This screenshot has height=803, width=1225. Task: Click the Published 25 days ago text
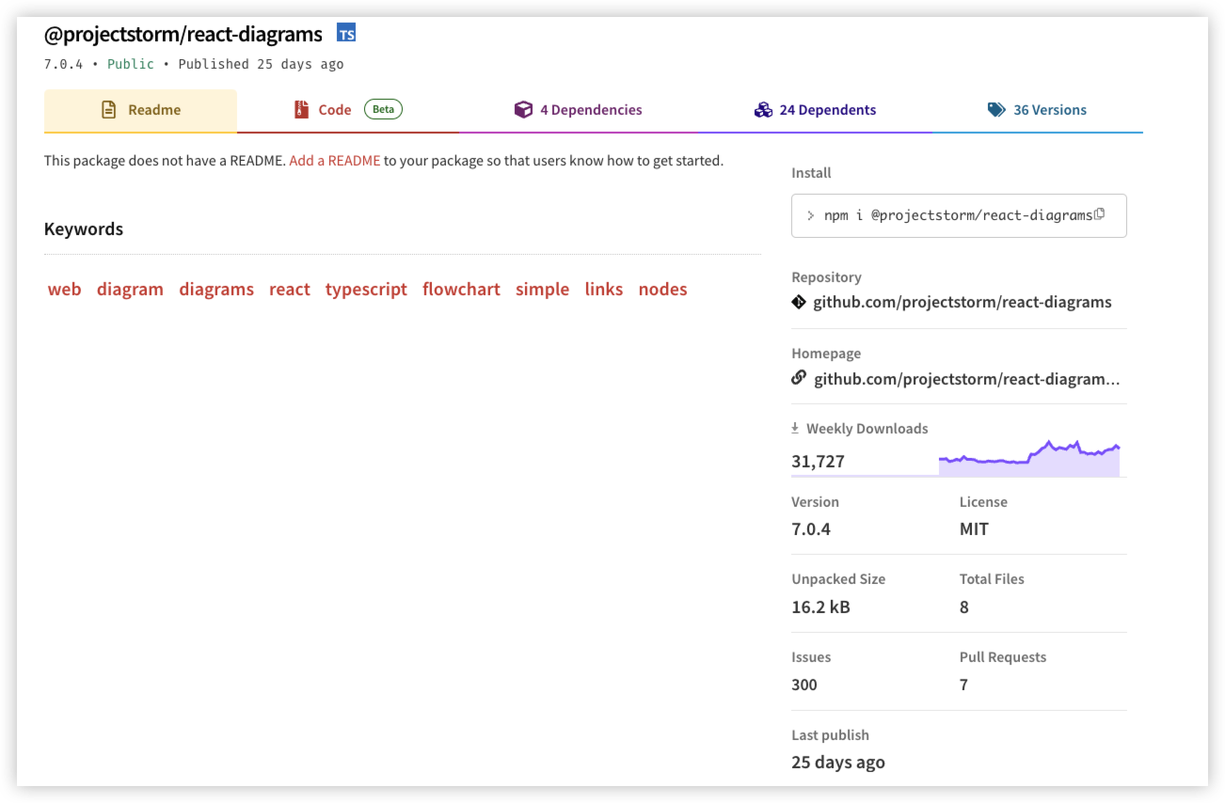261,65
